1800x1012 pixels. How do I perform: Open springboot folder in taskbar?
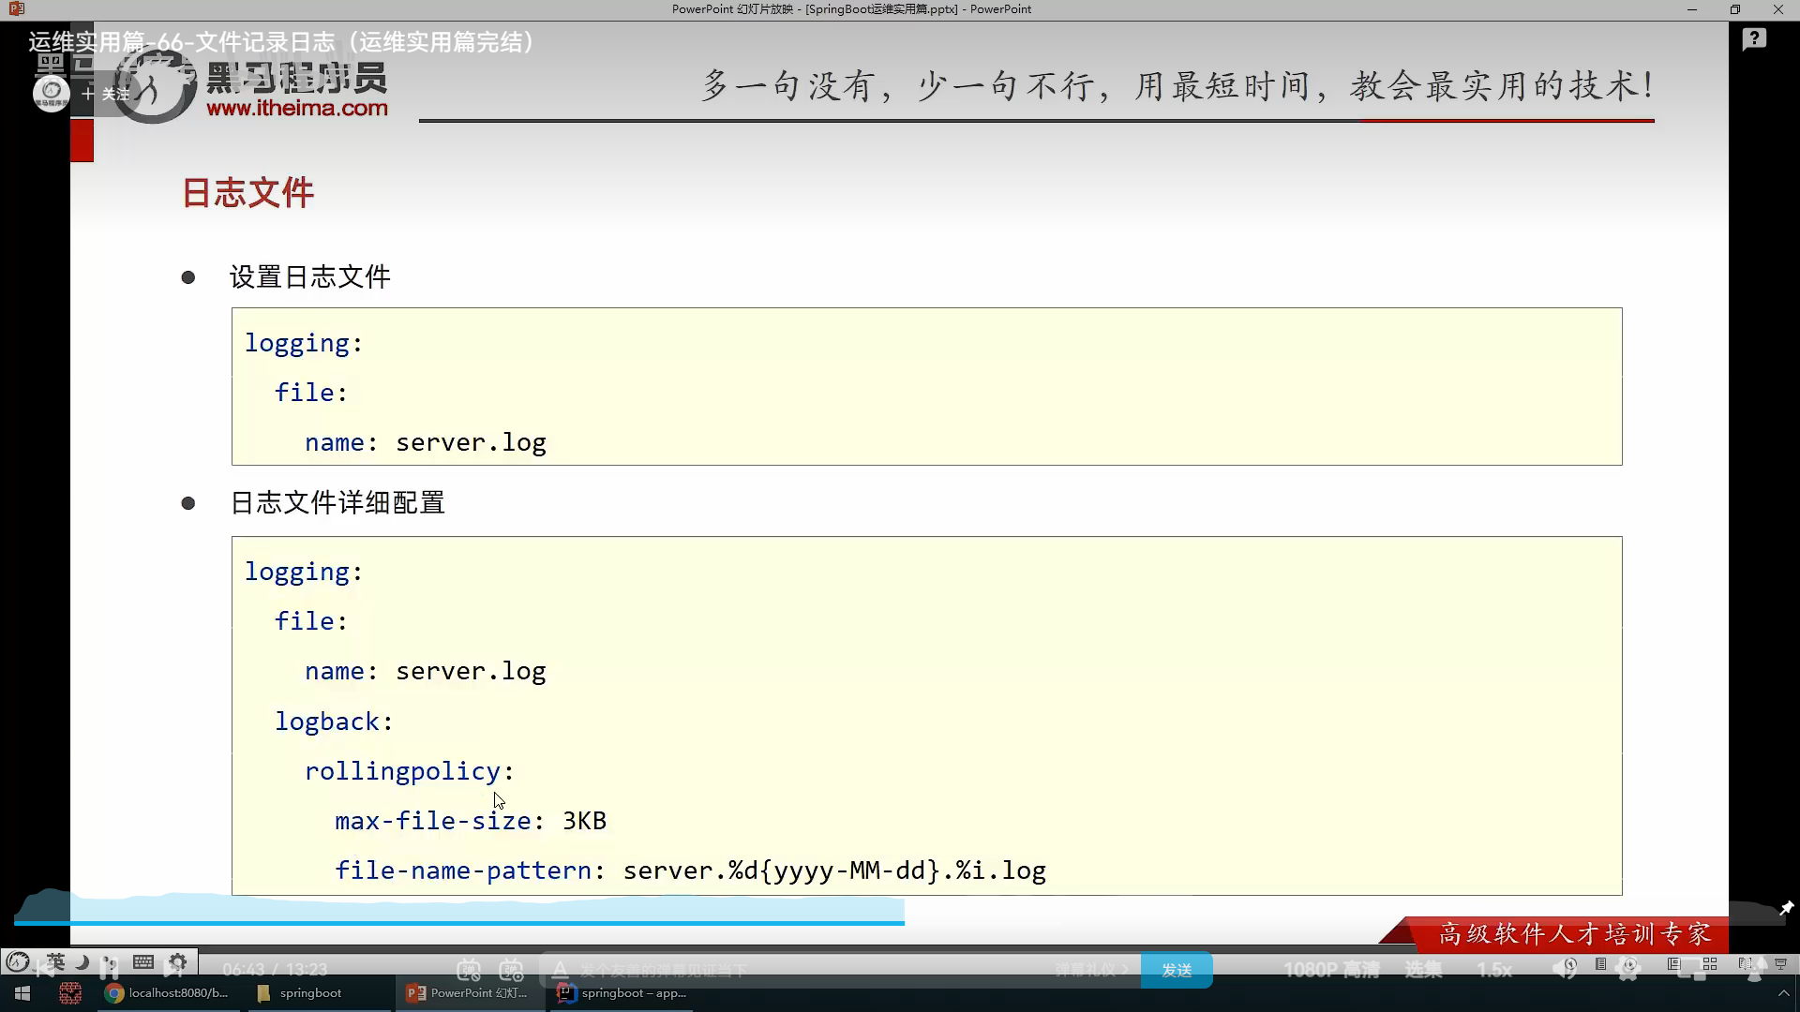[299, 993]
